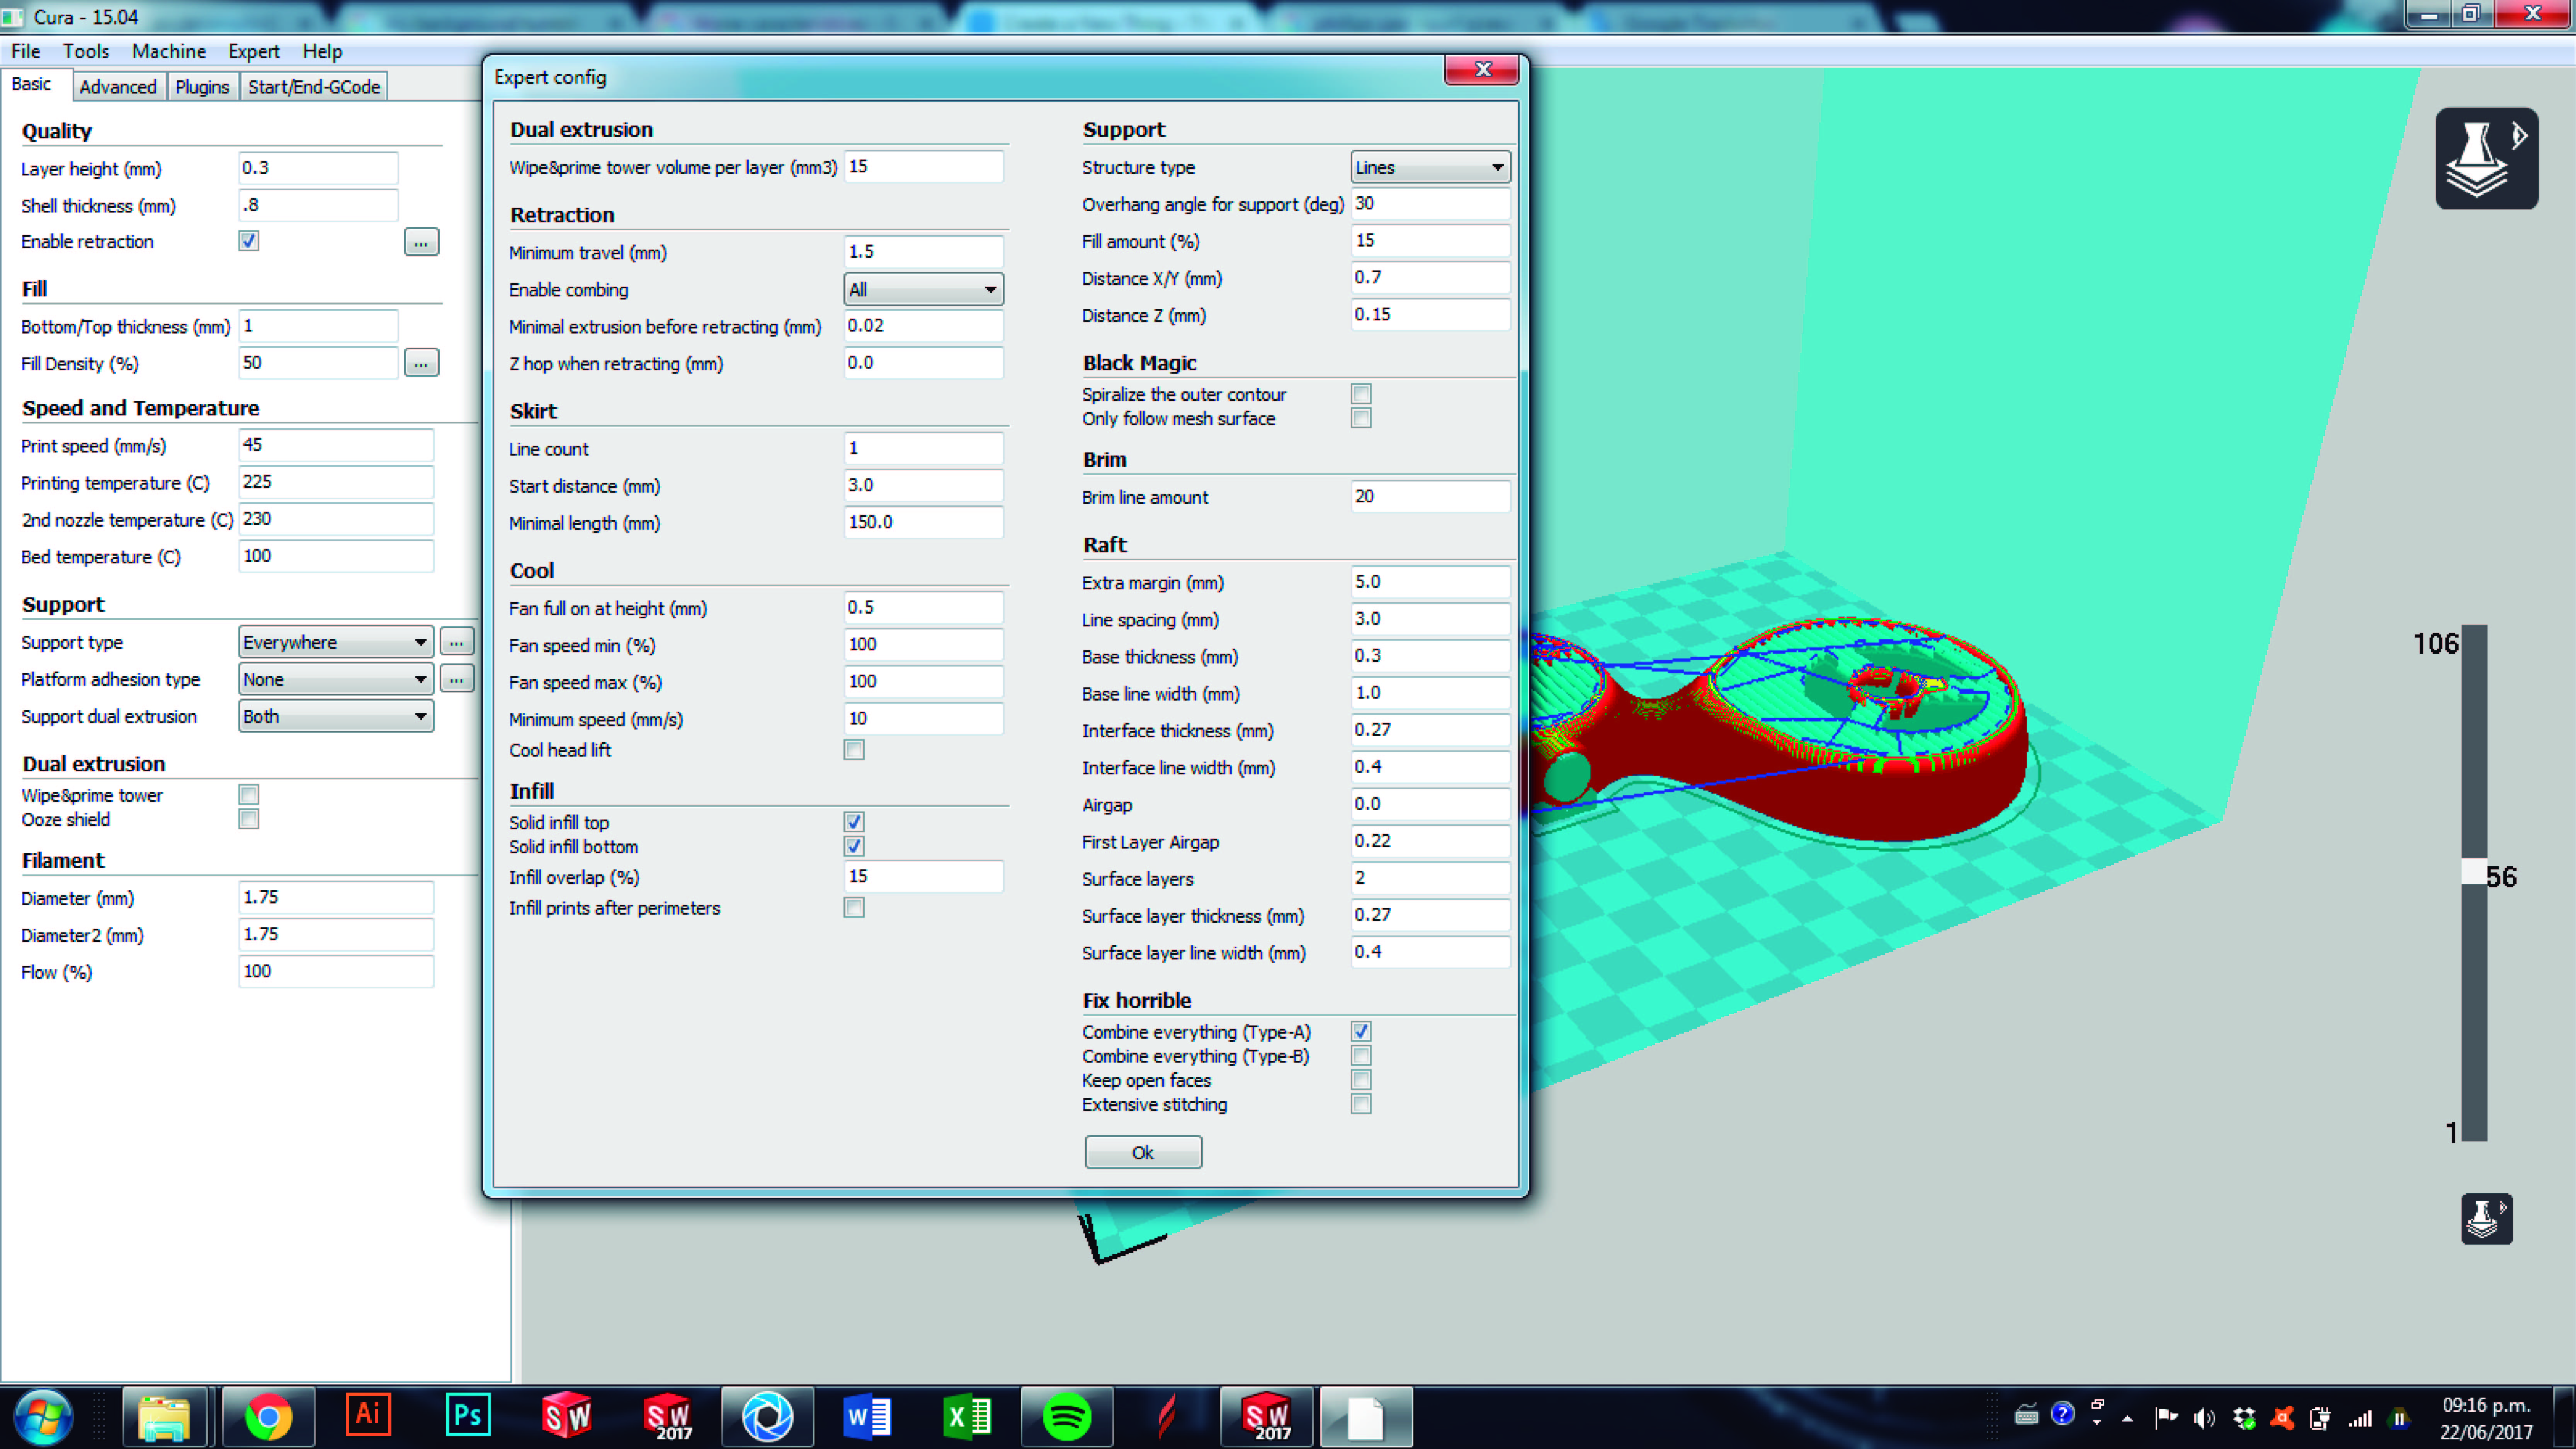Open the red feather app in the taskbar
Viewport: 2576px width, 1449px height.
point(1167,1417)
